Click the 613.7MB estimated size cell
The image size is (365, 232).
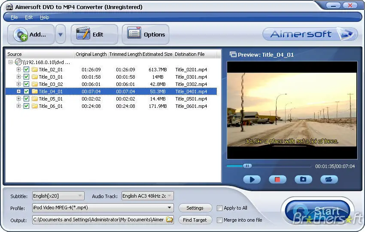point(158,70)
